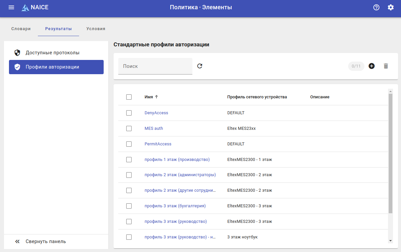The height and width of the screenshot is (252, 401).
Task: Refresh the authorization profiles list
Action: coord(200,66)
